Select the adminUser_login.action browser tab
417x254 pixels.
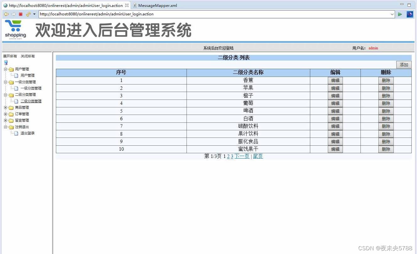tap(66, 5)
